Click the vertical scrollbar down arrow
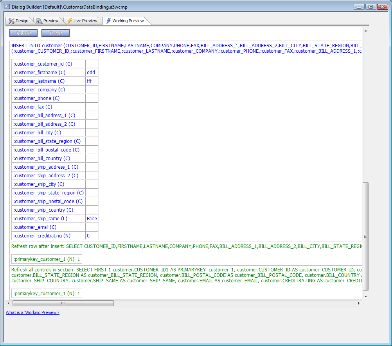 tap(365, 296)
